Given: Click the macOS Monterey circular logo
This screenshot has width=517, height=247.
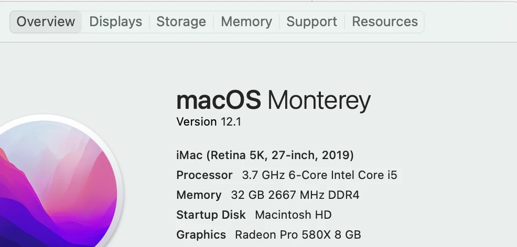Looking at the screenshot, I should (52, 183).
